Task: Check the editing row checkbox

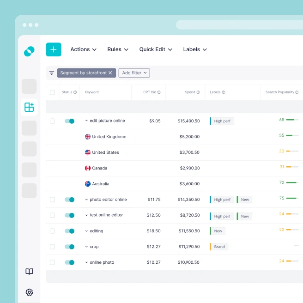Action: 52,231
